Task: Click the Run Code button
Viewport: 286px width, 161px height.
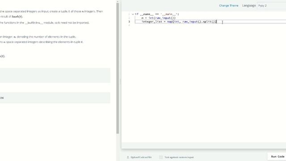Action: pyautogui.click(x=278, y=157)
